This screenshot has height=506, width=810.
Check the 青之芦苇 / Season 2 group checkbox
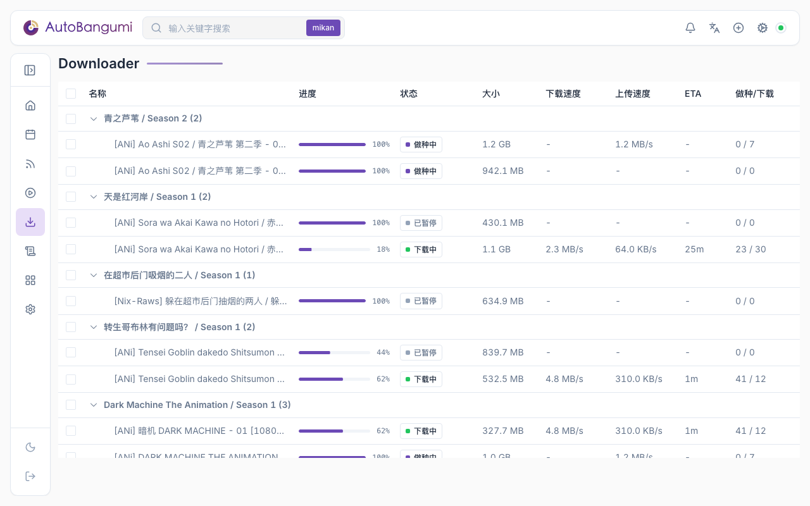[71, 119]
